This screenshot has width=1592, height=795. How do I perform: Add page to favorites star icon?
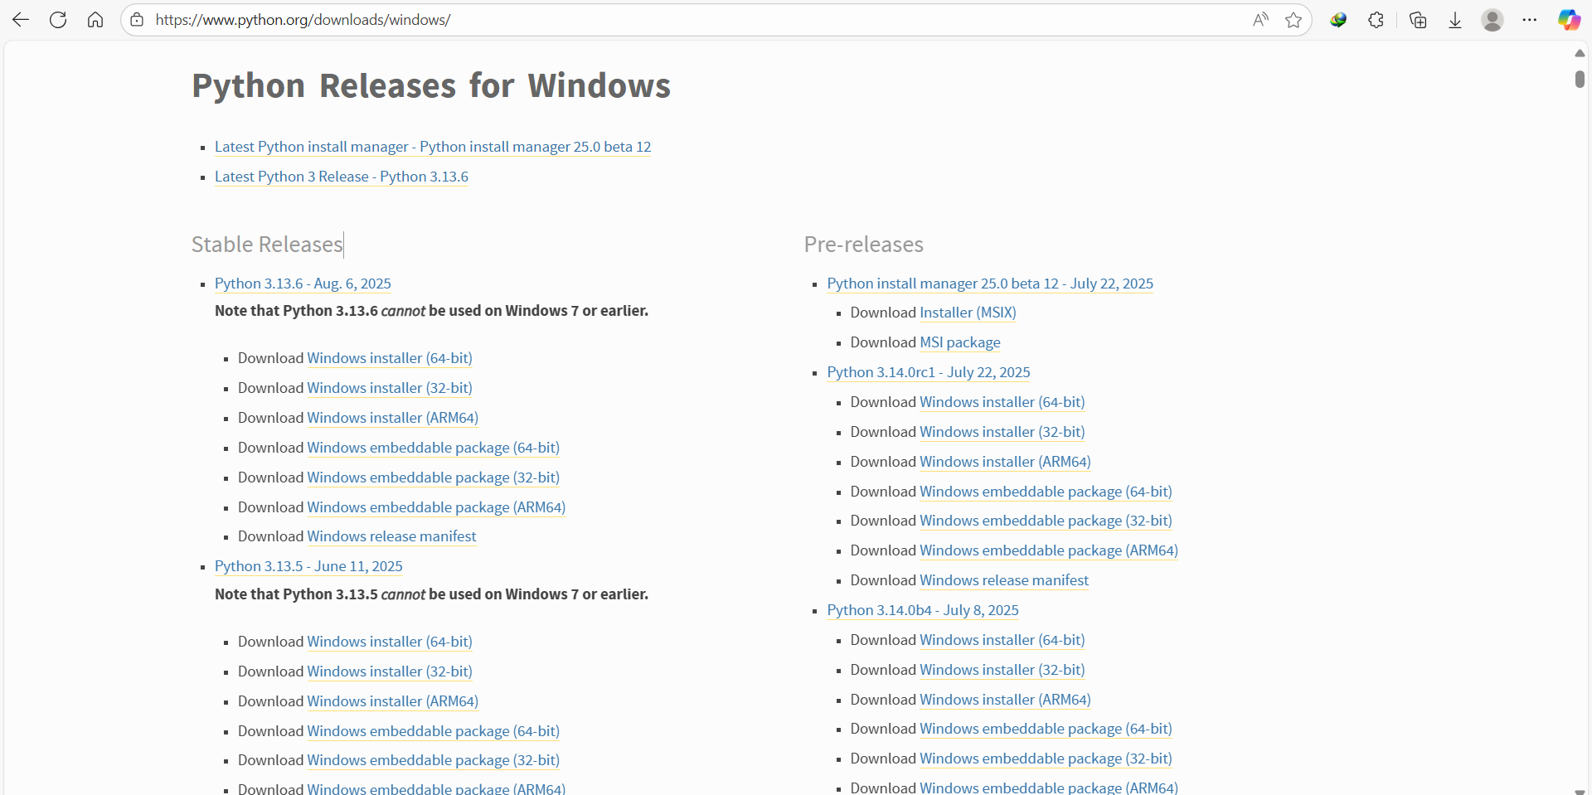pos(1293,20)
